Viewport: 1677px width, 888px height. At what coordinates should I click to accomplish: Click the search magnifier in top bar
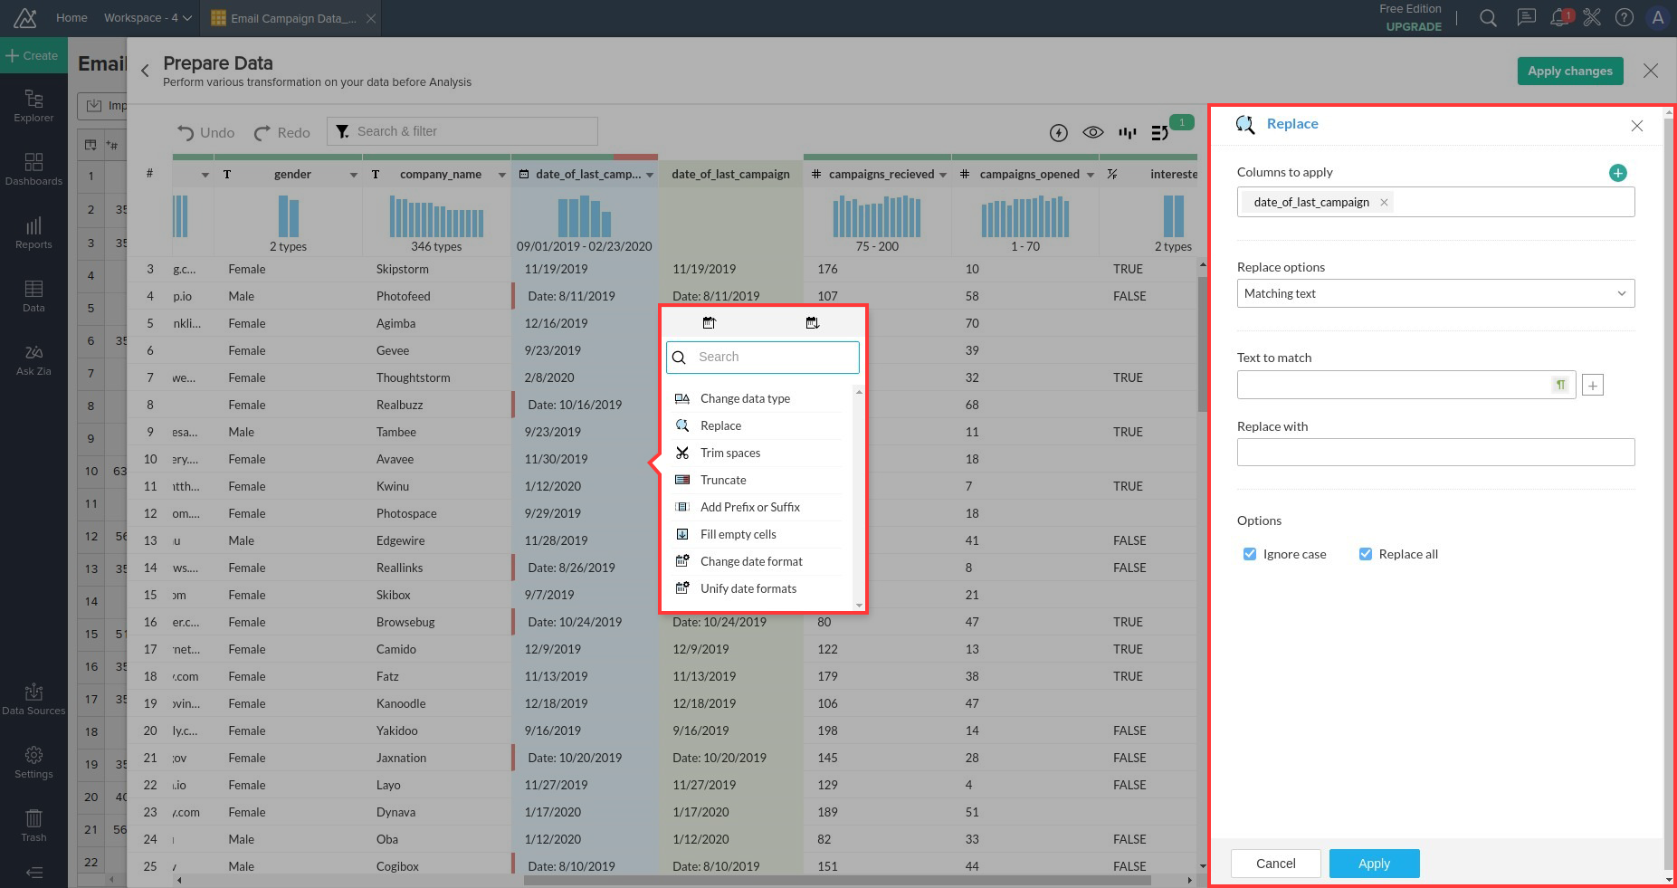[1488, 18]
